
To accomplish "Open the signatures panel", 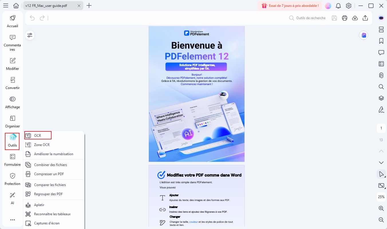I will (381, 110).
